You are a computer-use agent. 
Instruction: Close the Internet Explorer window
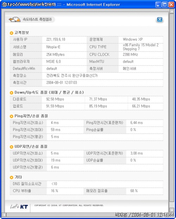171,5
